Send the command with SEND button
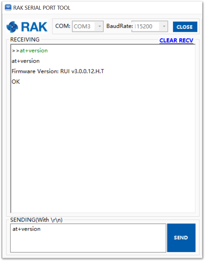Viewport: 205px width, 261px height. (181, 238)
